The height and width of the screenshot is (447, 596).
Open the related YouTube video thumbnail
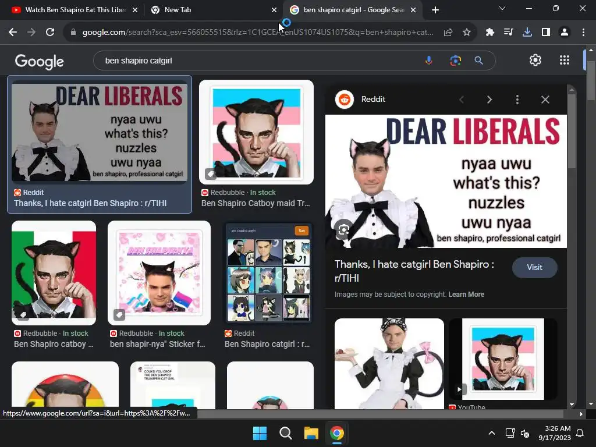[503, 359]
